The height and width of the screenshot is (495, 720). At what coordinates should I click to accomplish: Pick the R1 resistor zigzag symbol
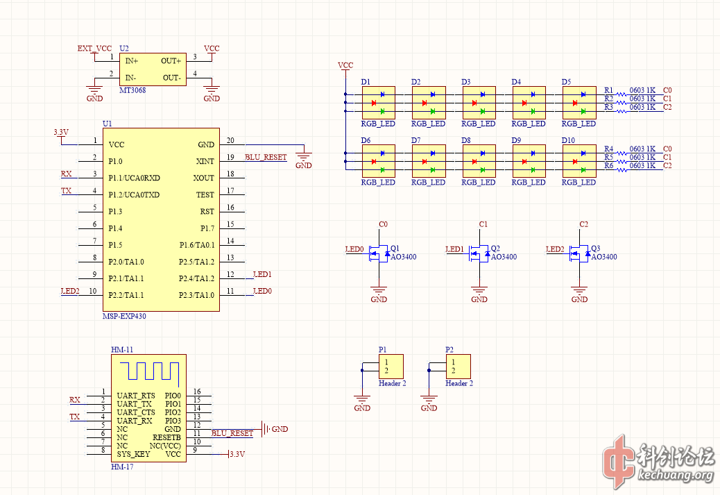pyautogui.click(x=622, y=94)
